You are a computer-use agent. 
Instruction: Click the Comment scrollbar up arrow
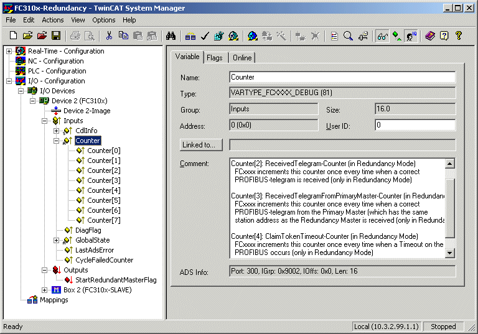pos(450,164)
